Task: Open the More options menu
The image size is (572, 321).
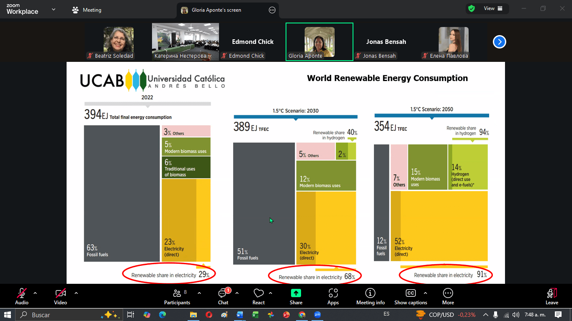Action: pos(448,296)
